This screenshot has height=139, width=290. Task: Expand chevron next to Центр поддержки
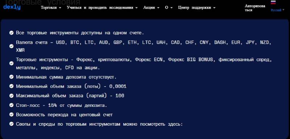(214, 8)
